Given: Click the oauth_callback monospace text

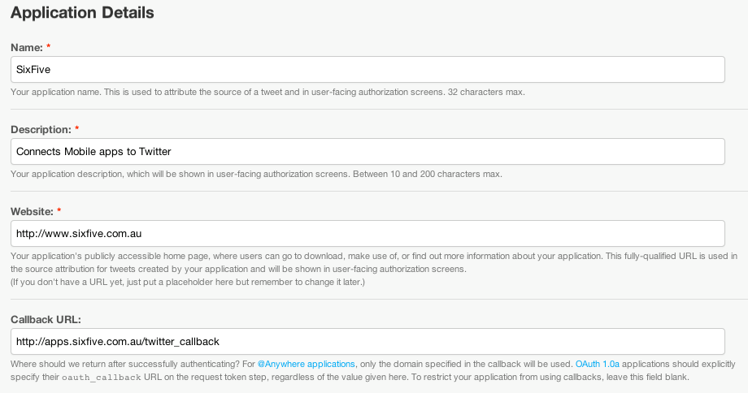Looking at the screenshot, I should [101, 378].
